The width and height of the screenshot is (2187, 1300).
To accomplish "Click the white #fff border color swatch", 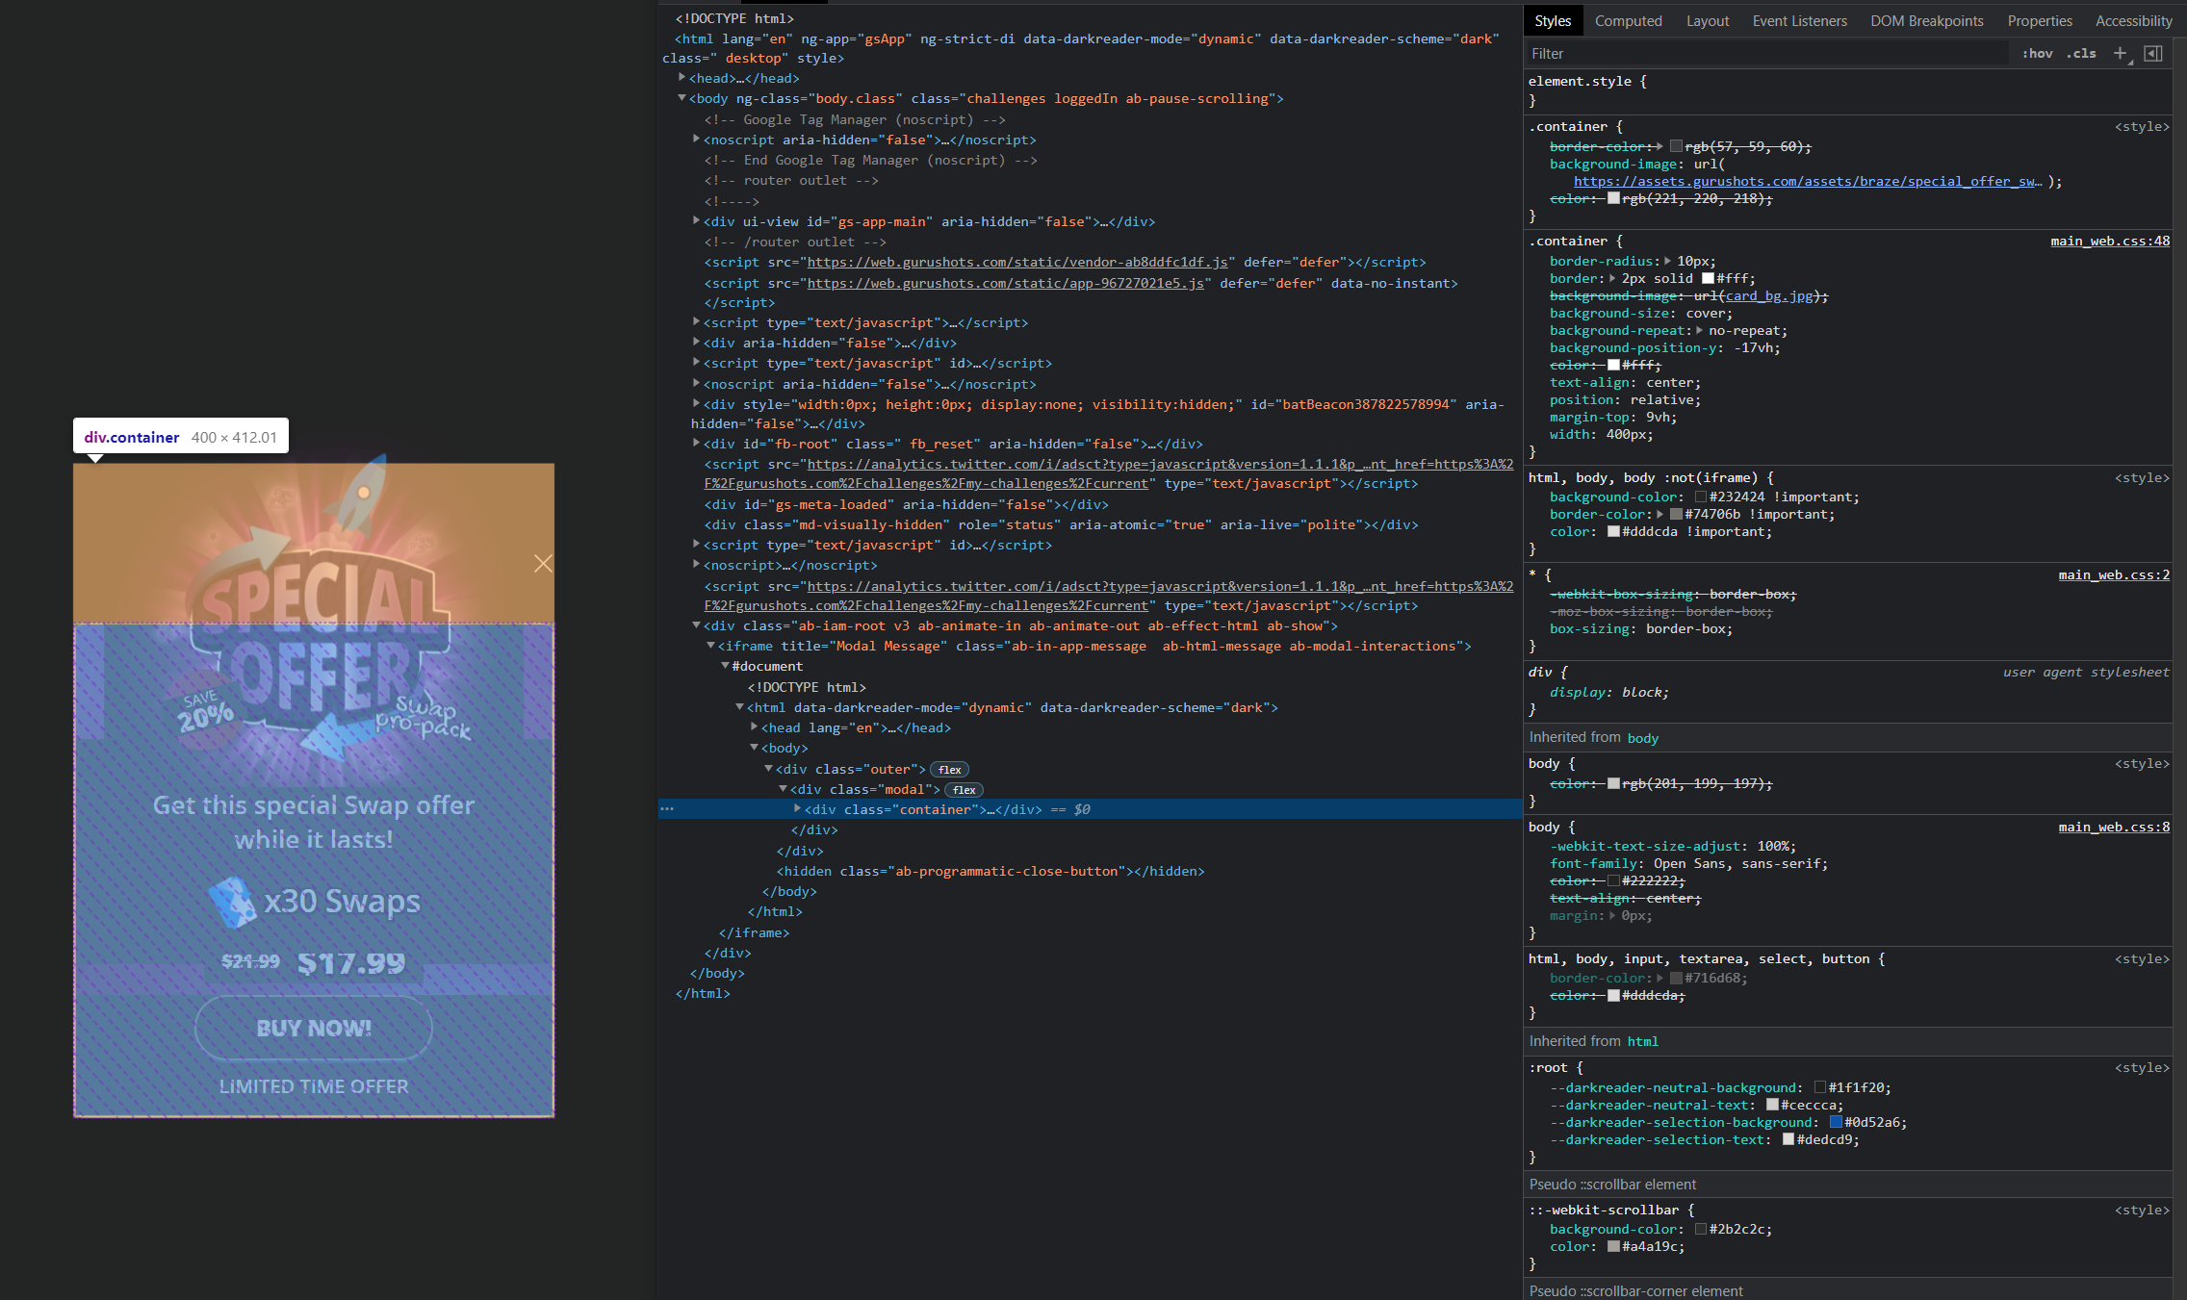I will 1707,278.
